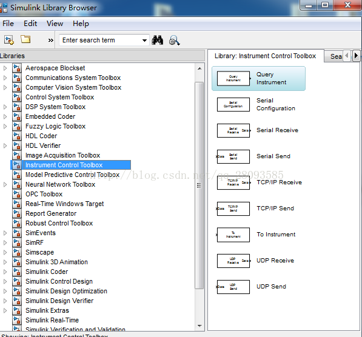Click the Query Instrument block label
The height and width of the screenshot is (337, 362).
(271, 78)
